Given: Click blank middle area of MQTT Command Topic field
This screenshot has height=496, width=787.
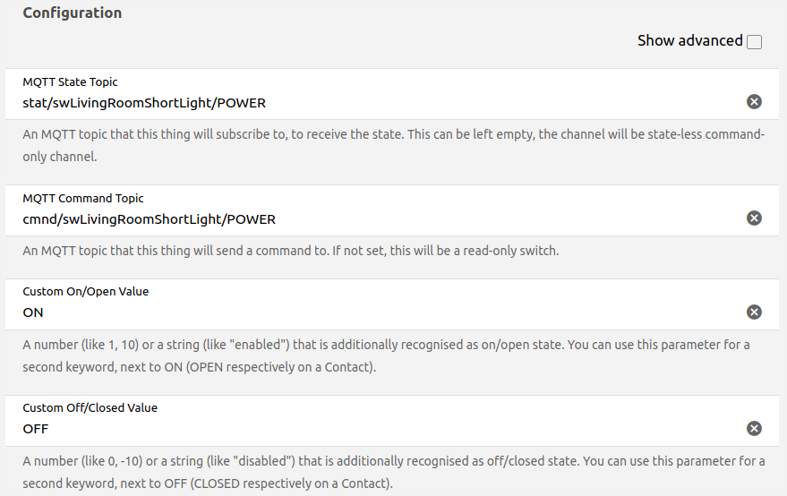Looking at the screenshot, I should click(x=501, y=219).
